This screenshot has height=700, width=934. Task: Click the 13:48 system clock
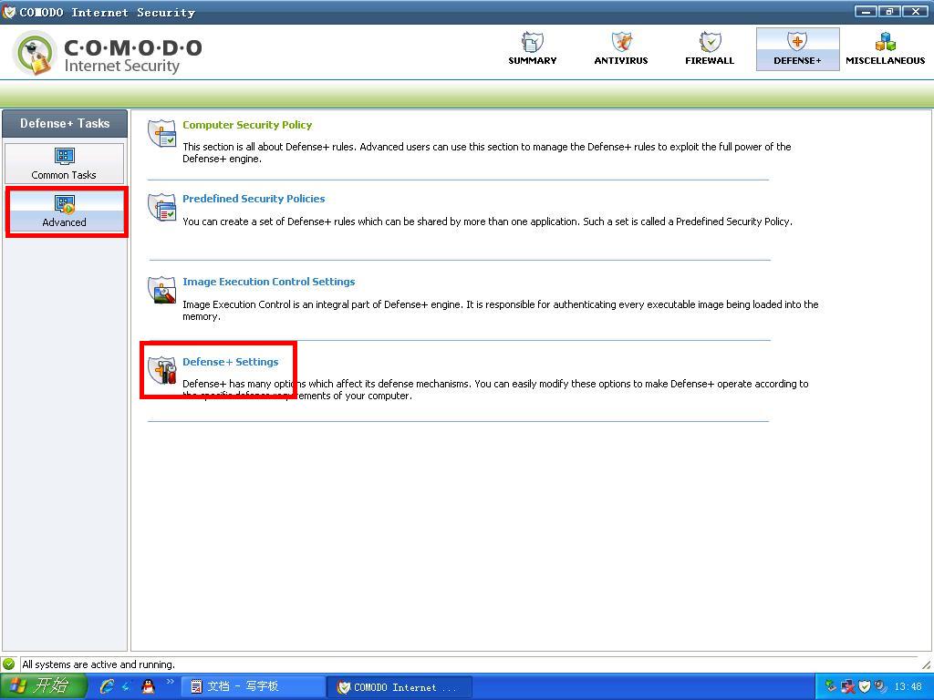pos(908,687)
